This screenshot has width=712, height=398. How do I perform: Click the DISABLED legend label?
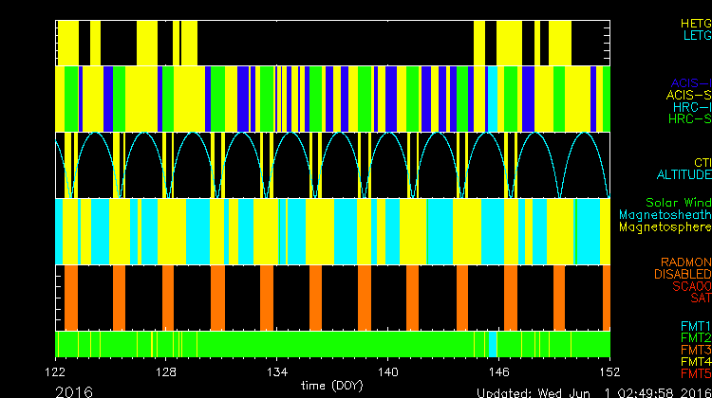(x=681, y=274)
